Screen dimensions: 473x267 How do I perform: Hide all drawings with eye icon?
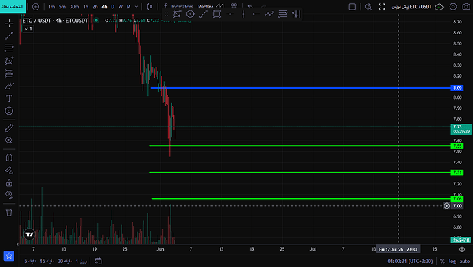point(9,195)
